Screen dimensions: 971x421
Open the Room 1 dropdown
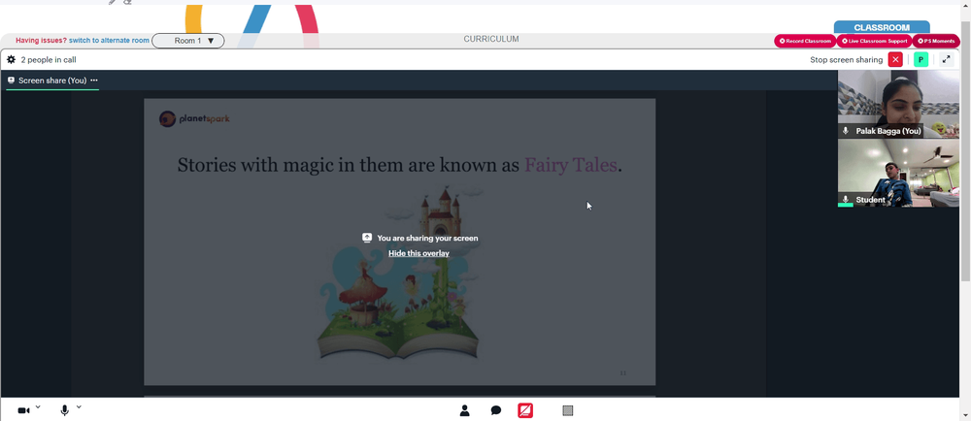point(188,41)
